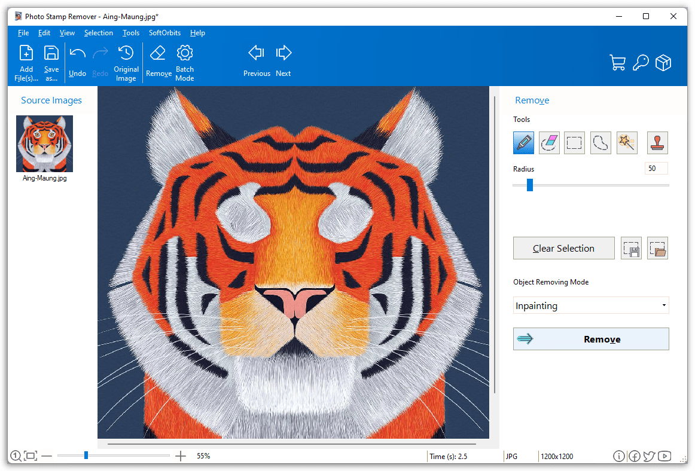Click the JPG format status text
This screenshot has height=471, width=695.
511,457
